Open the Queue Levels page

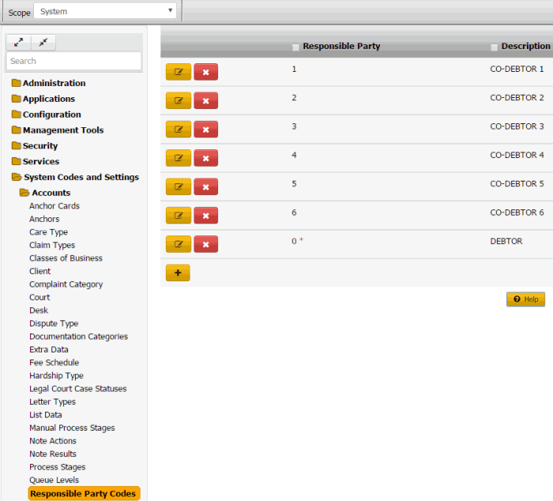54,480
